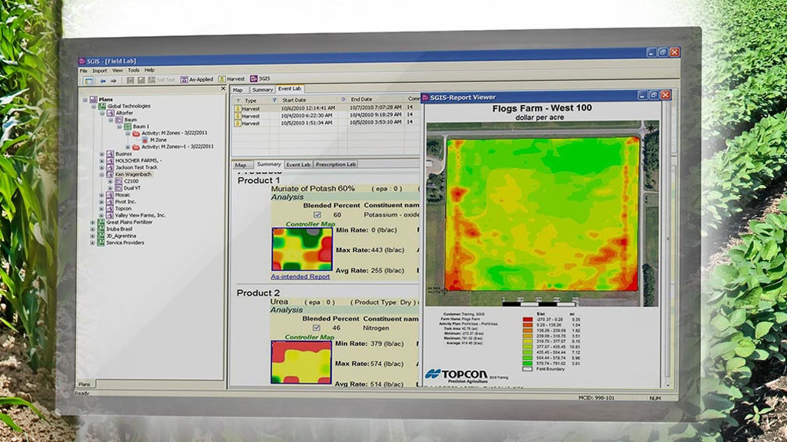Click the Product 1 Controller Map thumbnail
Screen dimensions: 787x442
pos(302,249)
